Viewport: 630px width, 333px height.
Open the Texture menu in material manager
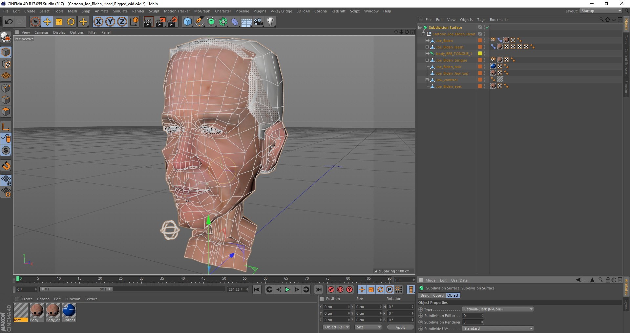click(91, 299)
